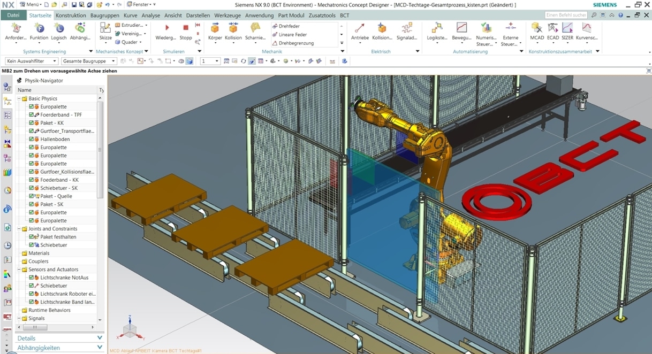The height and width of the screenshot is (354, 652).
Task: Toggle the Paket festhalten checkbox
Action: coord(32,237)
